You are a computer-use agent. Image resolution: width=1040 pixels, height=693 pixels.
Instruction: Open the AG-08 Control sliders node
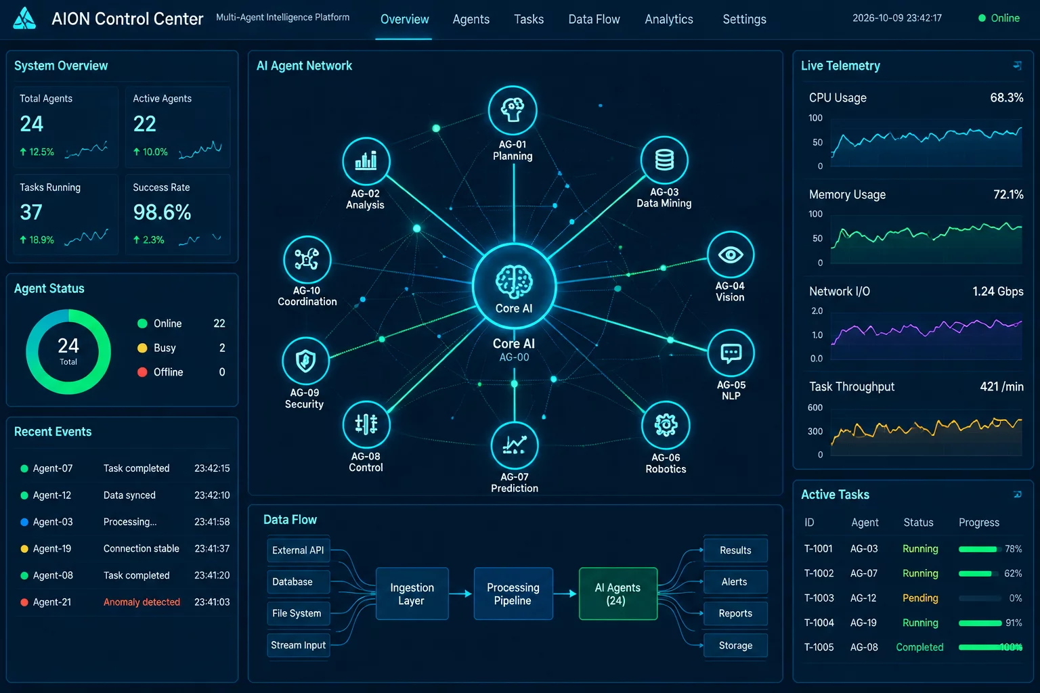point(366,424)
